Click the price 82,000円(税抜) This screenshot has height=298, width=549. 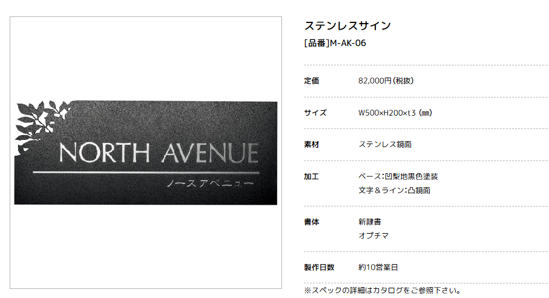click(x=386, y=81)
